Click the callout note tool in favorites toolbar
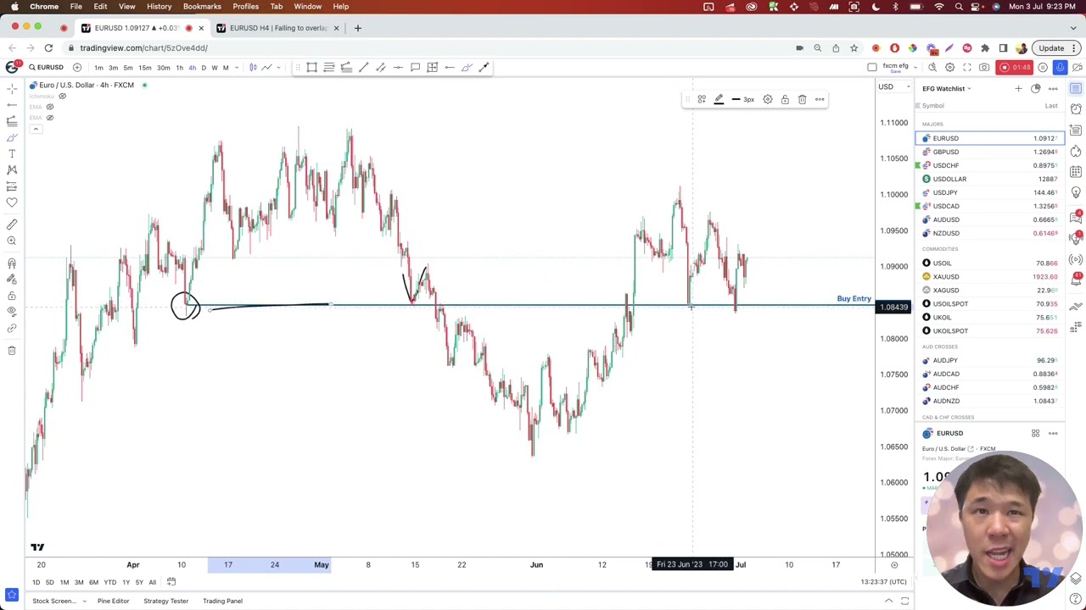Image resolution: width=1086 pixels, height=610 pixels. click(x=415, y=67)
